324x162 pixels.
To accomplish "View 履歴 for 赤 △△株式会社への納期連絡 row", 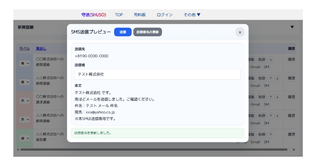I will click(291, 116).
